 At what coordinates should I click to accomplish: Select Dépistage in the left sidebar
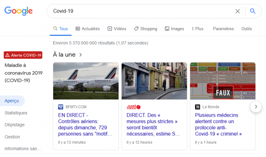click(x=14, y=125)
